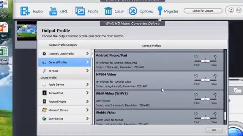Click the OK button

[x=214, y=130]
